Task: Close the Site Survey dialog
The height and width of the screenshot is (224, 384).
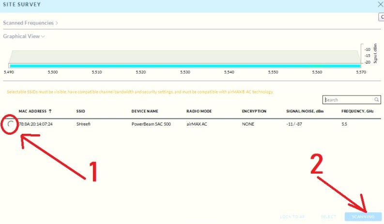Action: point(380,4)
